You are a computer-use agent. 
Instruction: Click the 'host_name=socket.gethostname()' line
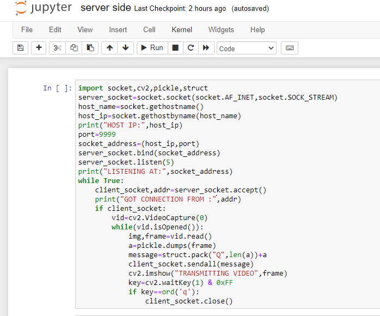point(141,106)
